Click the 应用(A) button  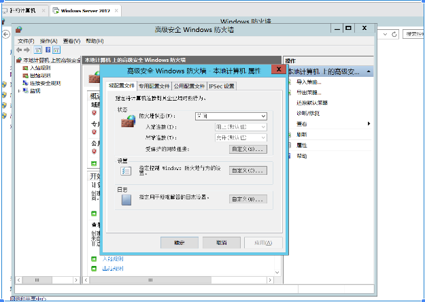point(263,243)
